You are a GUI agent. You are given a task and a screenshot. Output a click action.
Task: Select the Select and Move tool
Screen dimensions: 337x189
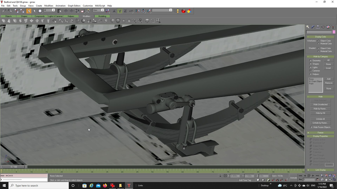(66, 11)
